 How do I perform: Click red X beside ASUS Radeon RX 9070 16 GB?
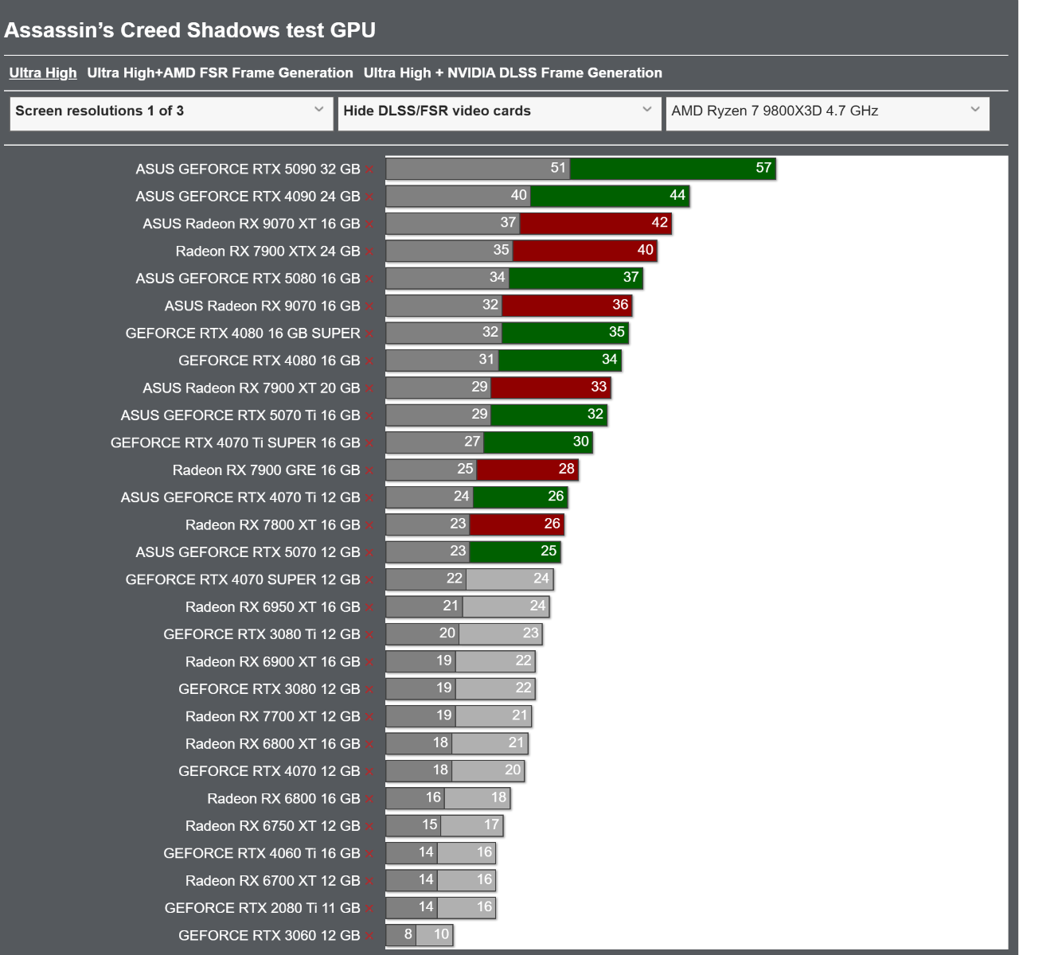(370, 307)
